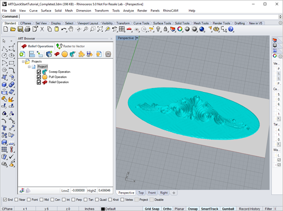The height and width of the screenshot is (211, 283).
Task: Open the RhinoCAM menu
Action: (x=171, y=11)
